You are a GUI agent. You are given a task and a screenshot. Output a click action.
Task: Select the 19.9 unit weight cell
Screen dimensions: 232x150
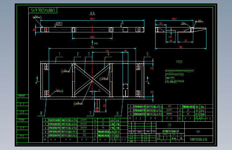point(197,114)
